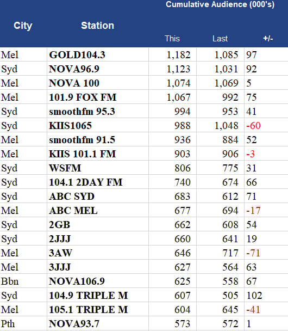Click the 558 last value
Screen dimensions: 288x331
230,281
